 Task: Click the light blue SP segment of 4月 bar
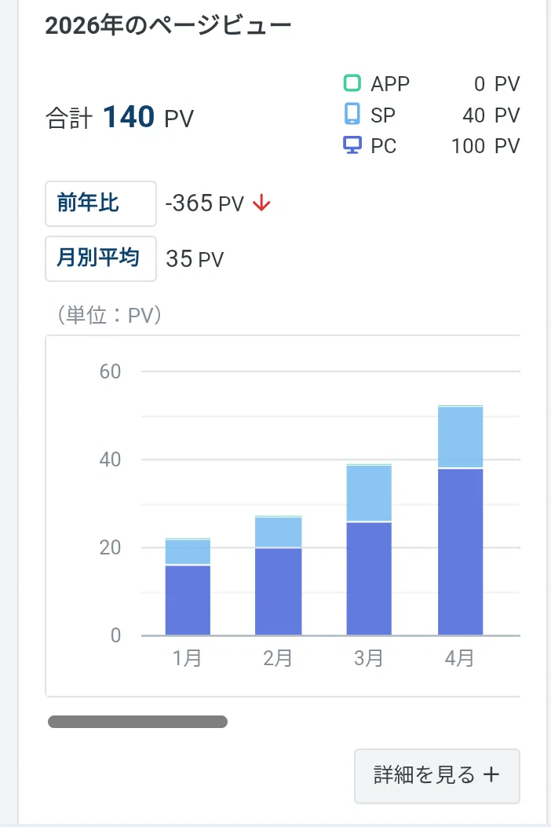click(460, 437)
